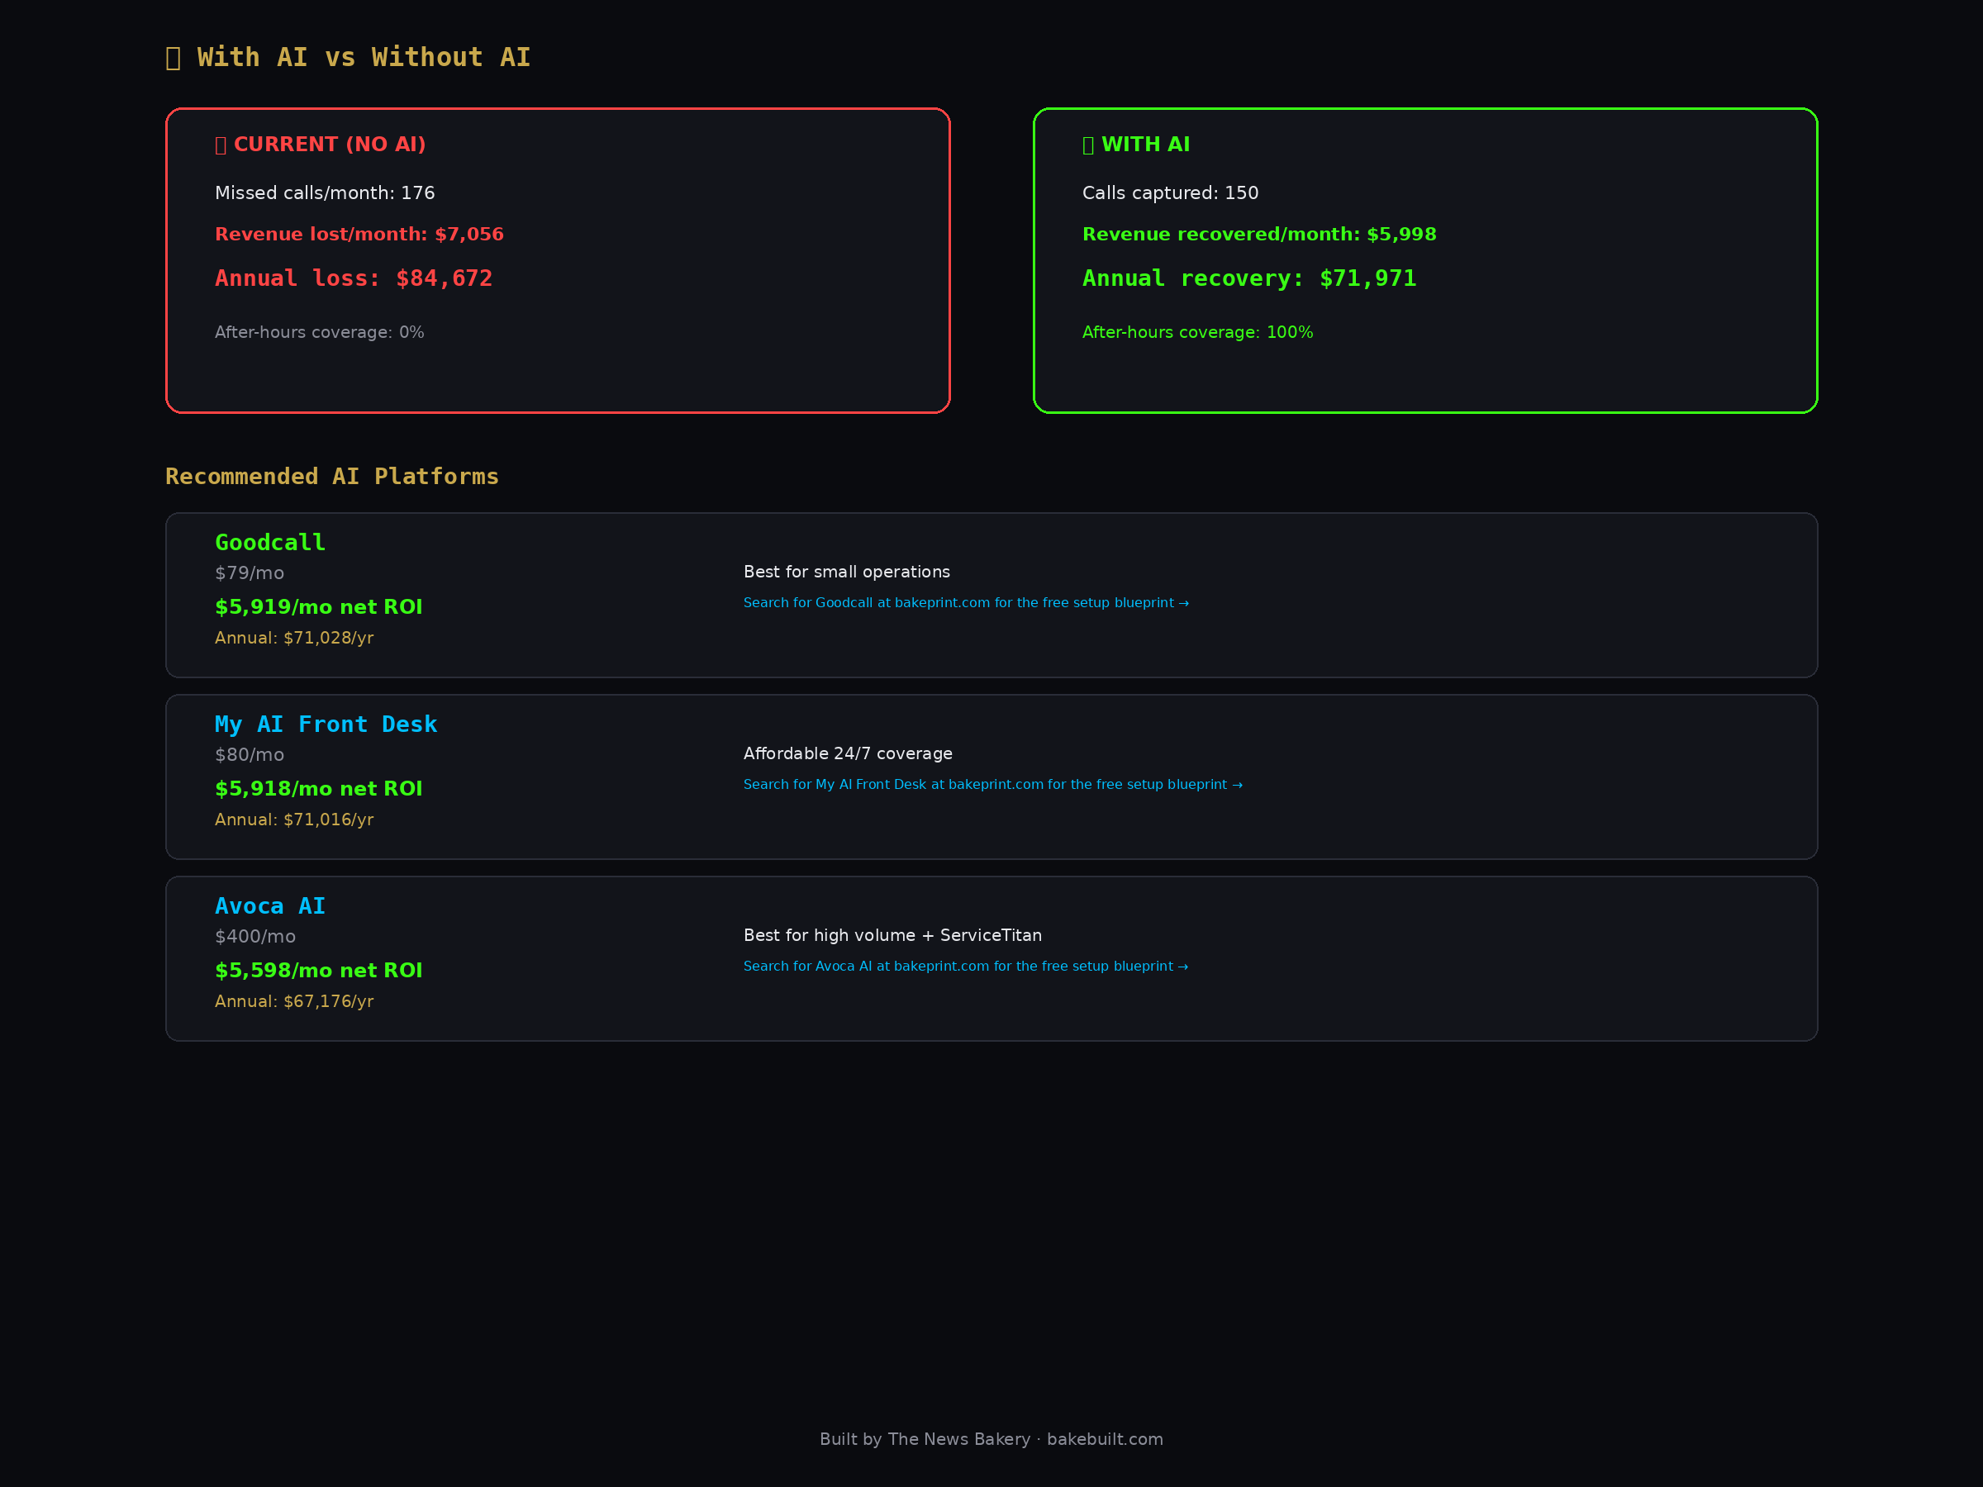Select Avoca AI's $400/mo price
The width and height of the screenshot is (1983, 1487).
254,937
